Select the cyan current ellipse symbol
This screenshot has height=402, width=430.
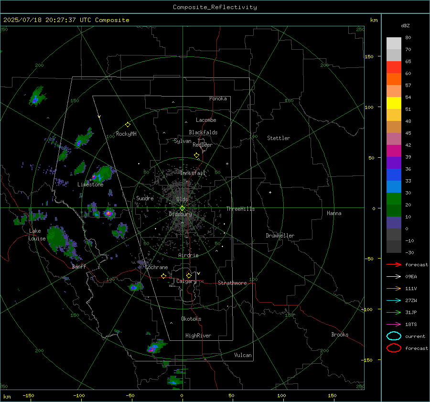pos(394,336)
